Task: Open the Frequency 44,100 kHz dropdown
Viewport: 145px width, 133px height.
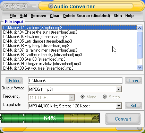Action: (x=71, y=98)
